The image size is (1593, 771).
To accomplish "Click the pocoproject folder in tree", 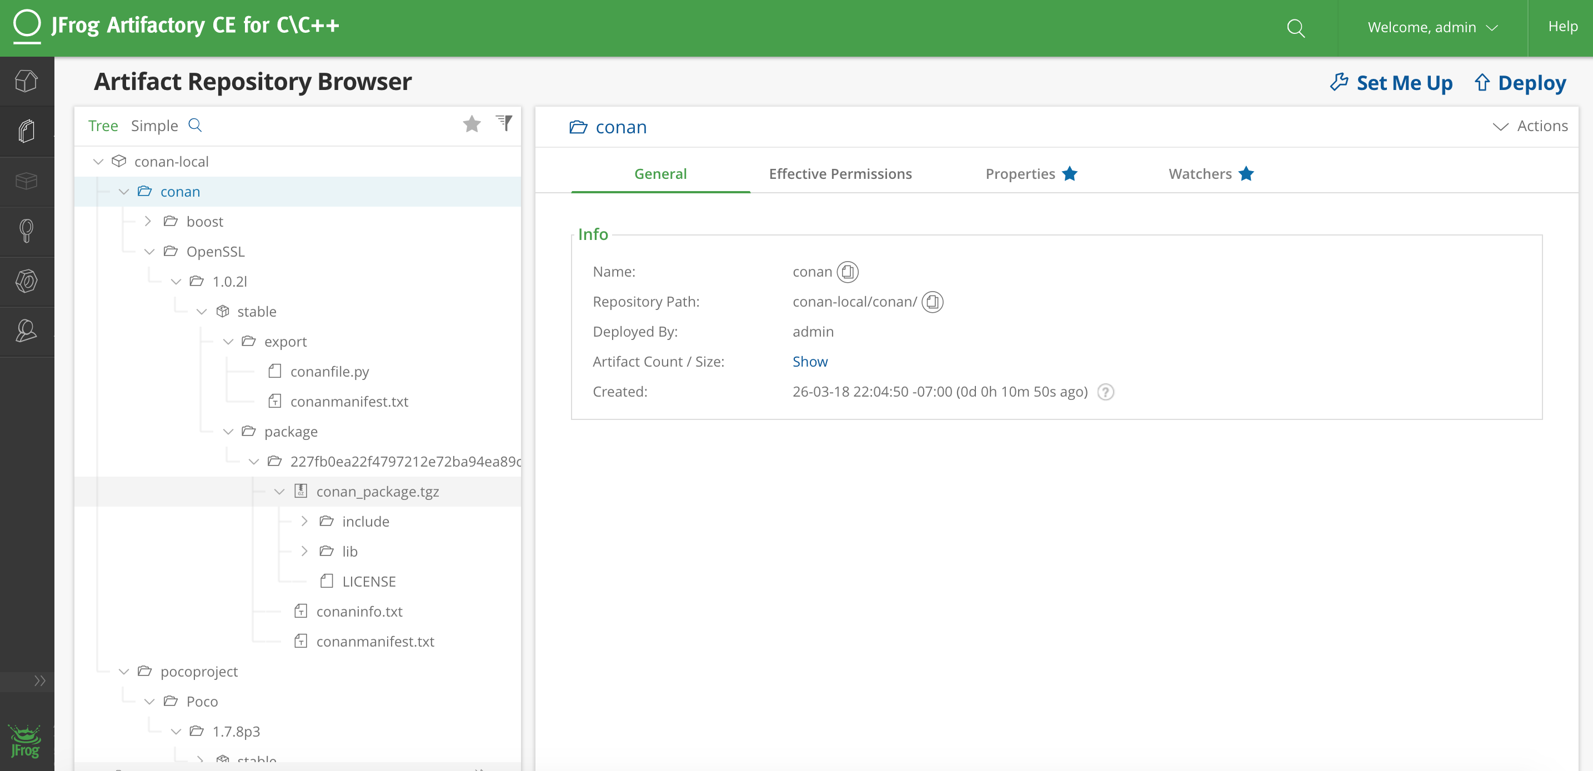I will pyautogui.click(x=199, y=670).
